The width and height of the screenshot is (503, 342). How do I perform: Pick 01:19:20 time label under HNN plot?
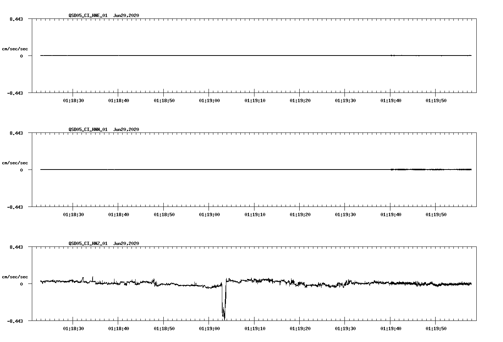(300, 215)
